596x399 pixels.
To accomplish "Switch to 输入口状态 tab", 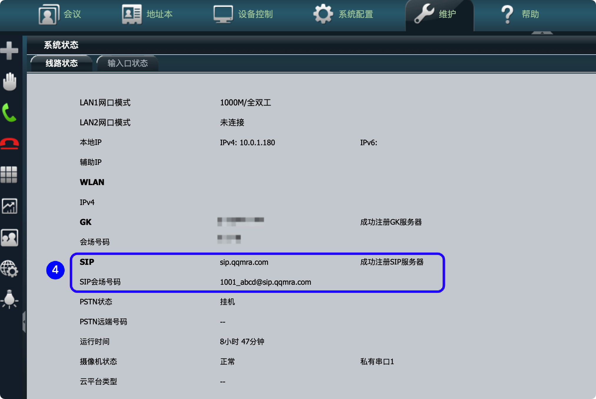I will coord(128,63).
